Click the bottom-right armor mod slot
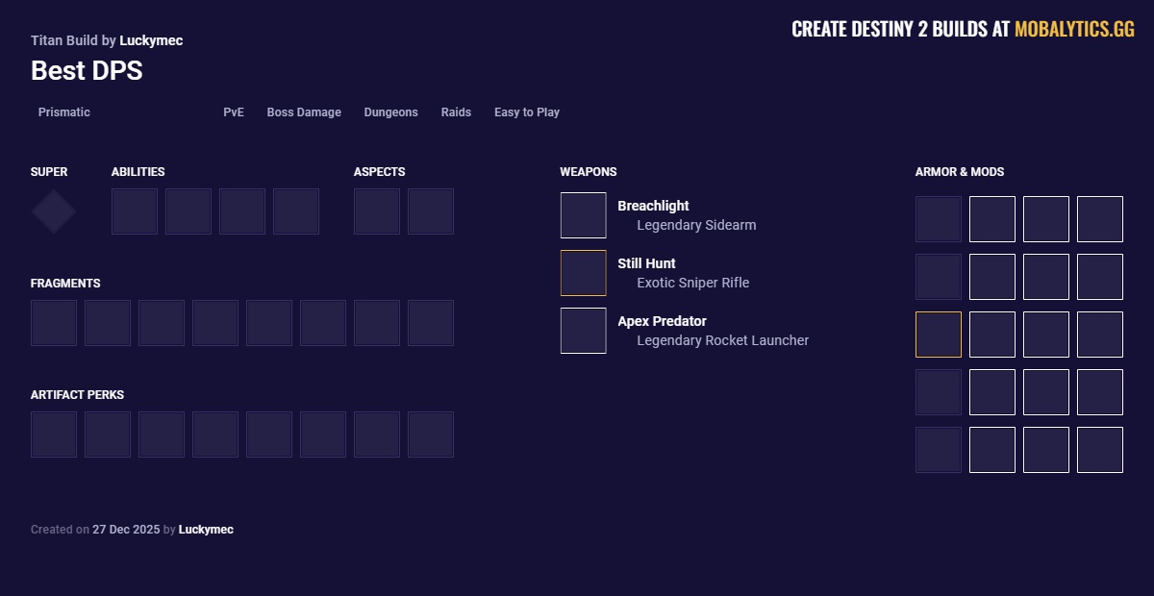Viewport: 1154px width, 596px height. [x=1100, y=450]
